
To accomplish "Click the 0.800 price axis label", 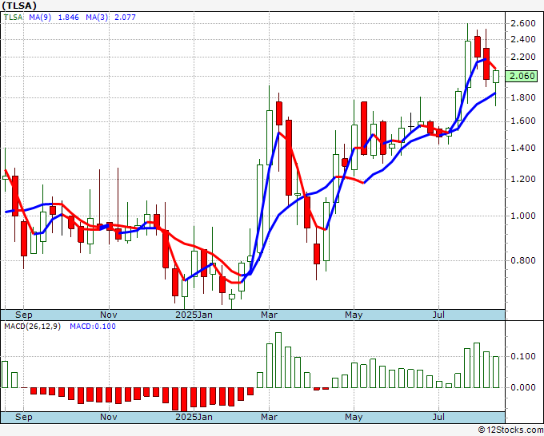I will (x=523, y=260).
